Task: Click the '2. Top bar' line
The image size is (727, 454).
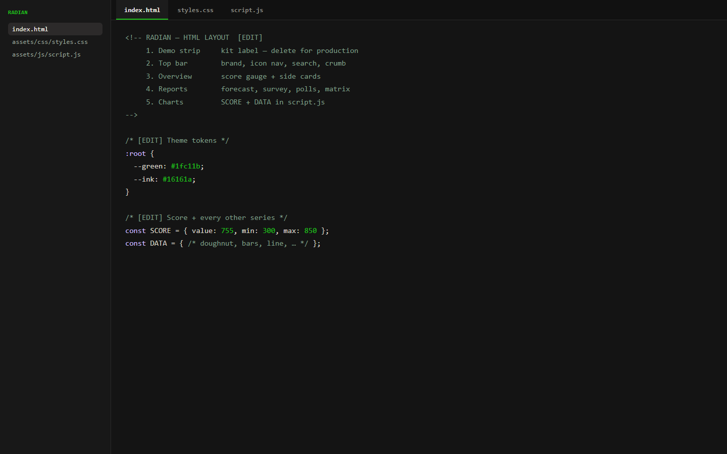Action: [x=167, y=63]
